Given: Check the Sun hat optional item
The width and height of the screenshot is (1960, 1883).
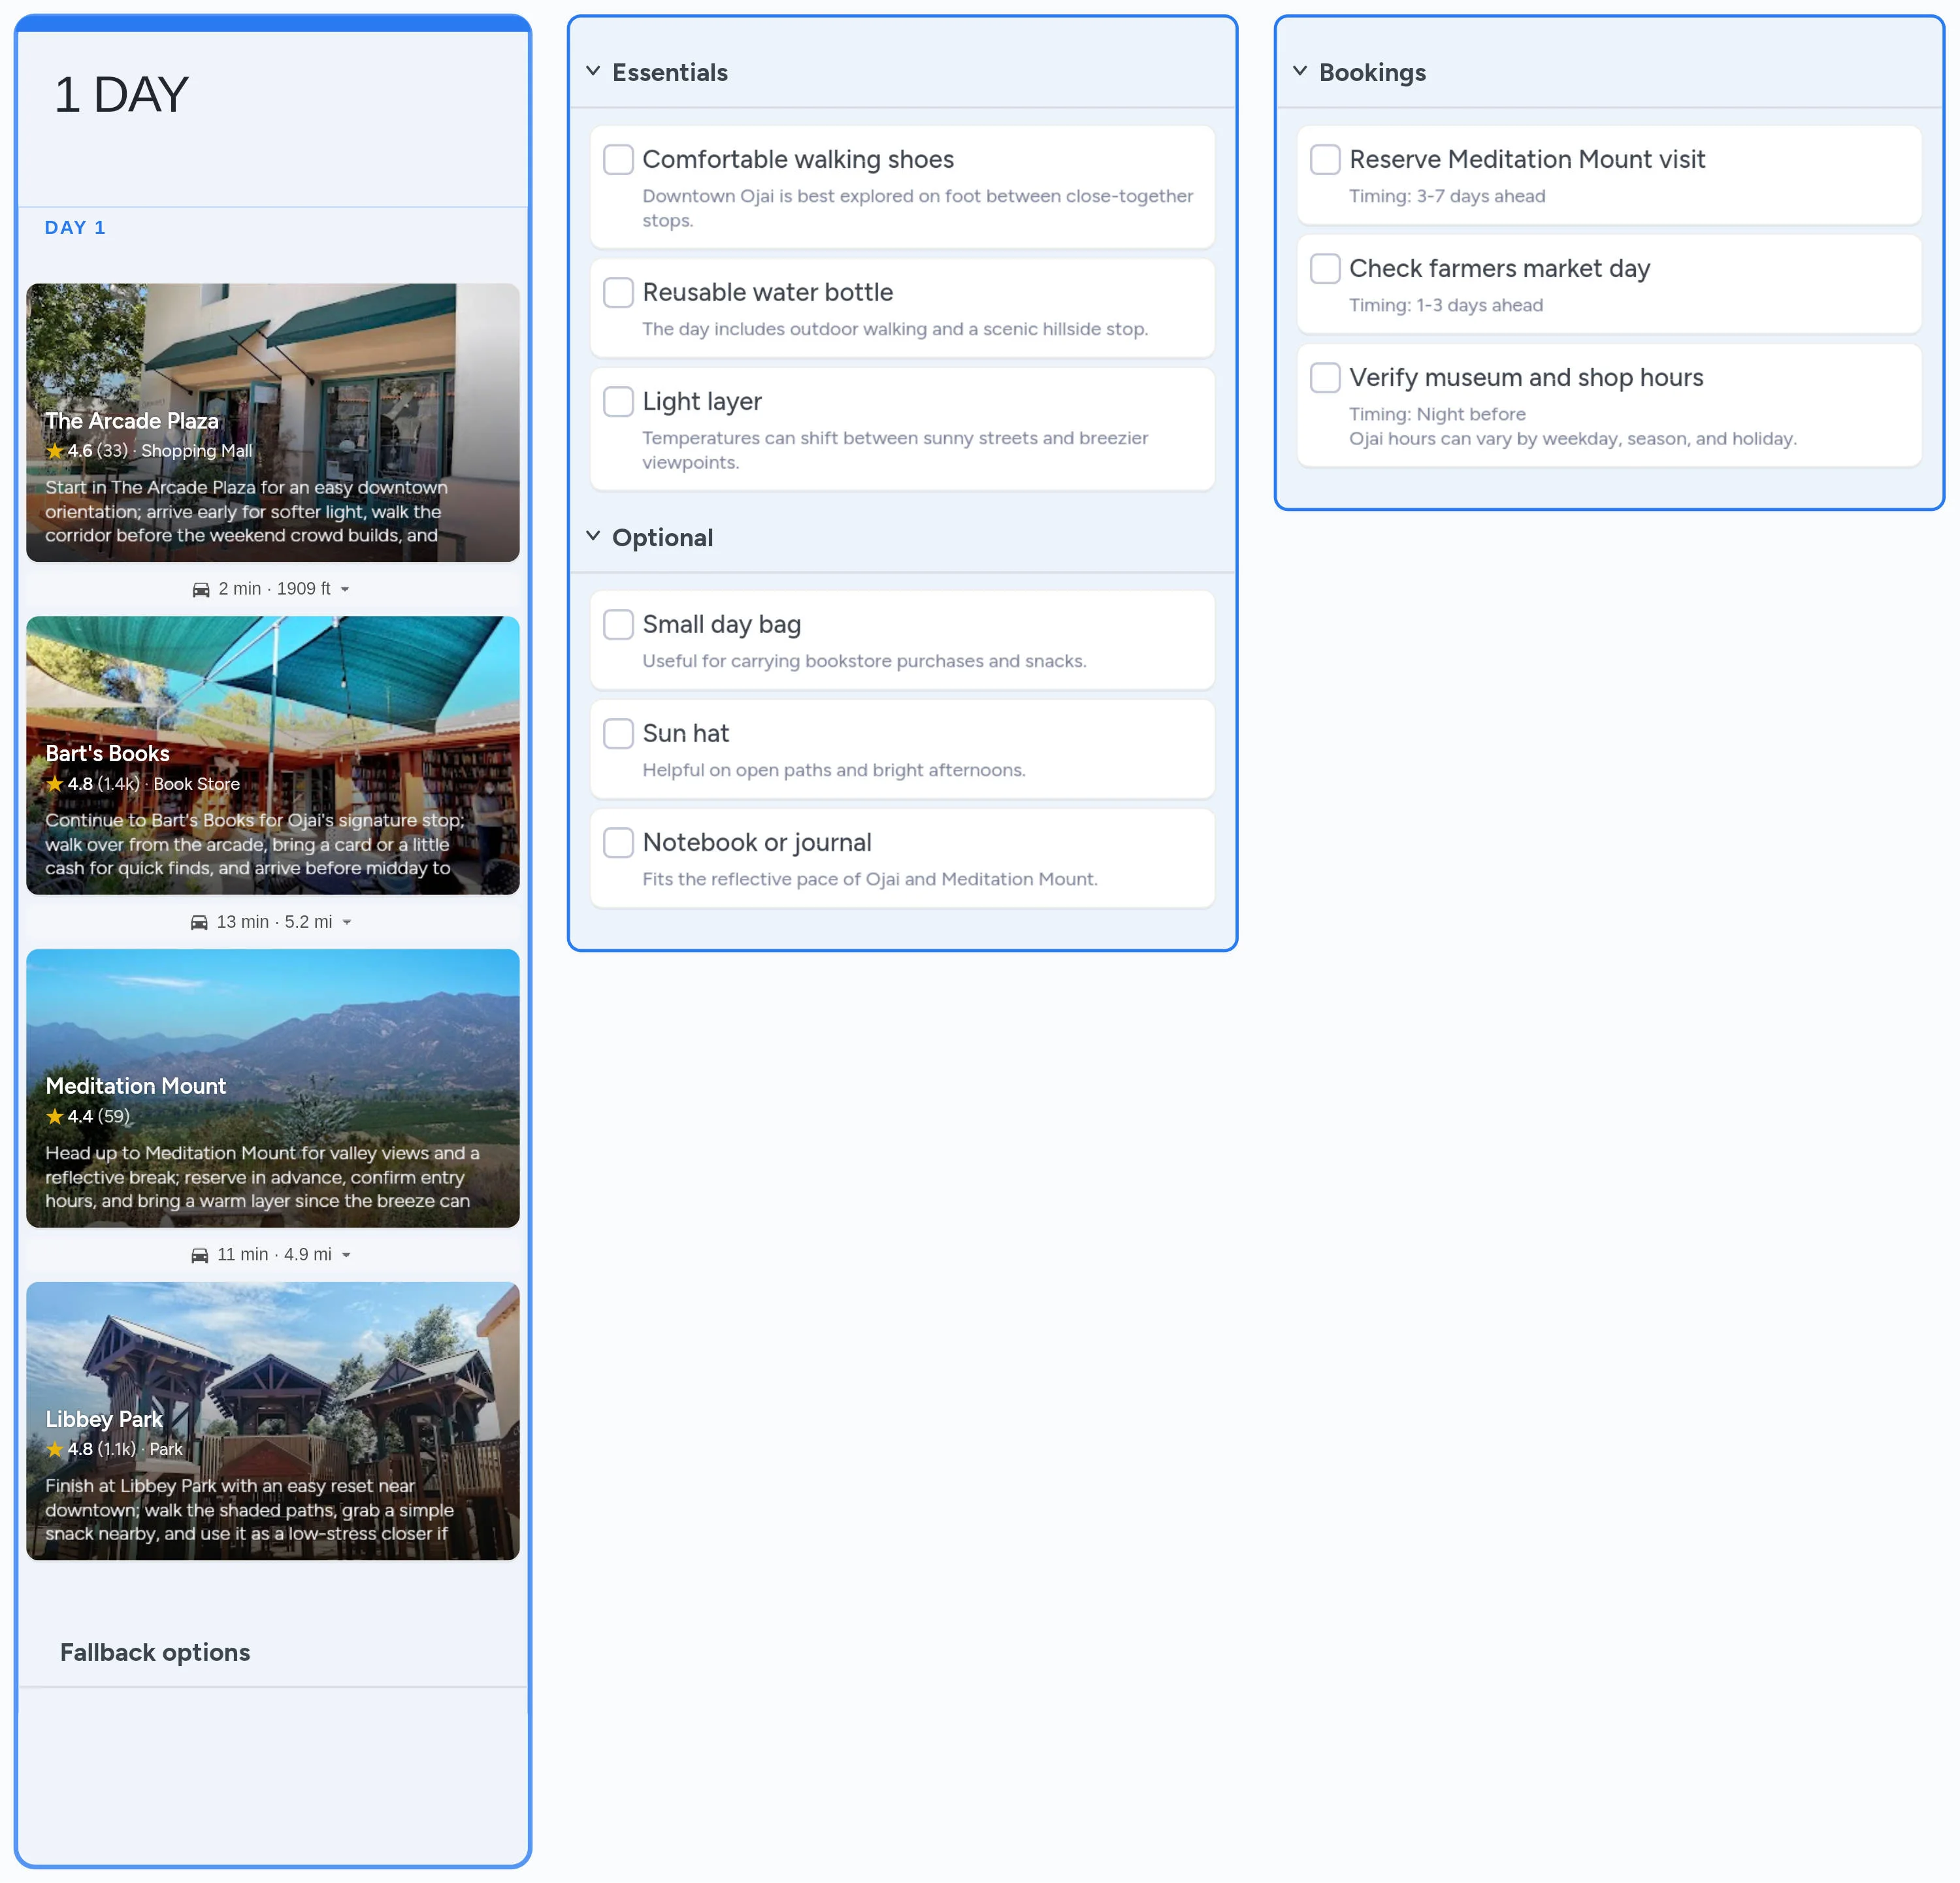Looking at the screenshot, I should [618, 733].
